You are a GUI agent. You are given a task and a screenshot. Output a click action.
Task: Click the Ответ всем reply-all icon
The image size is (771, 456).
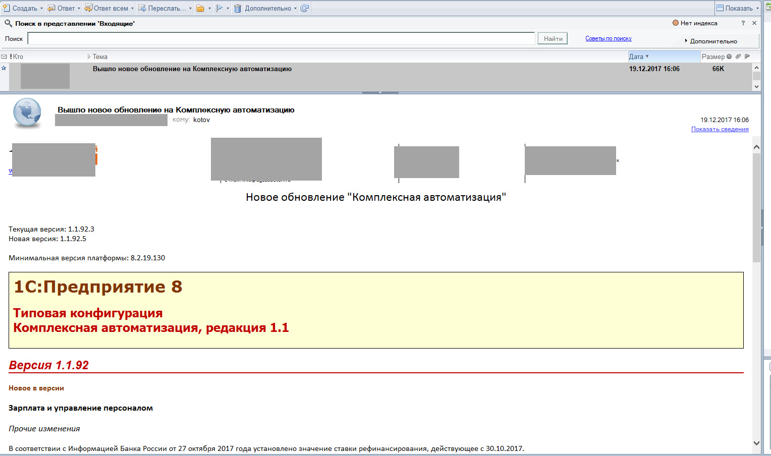[88, 8]
